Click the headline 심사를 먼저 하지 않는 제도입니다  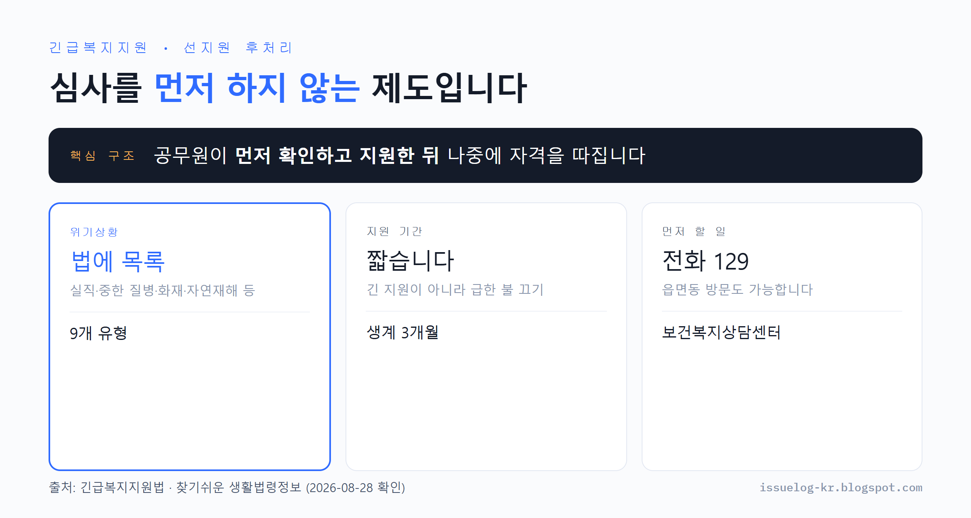point(288,88)
